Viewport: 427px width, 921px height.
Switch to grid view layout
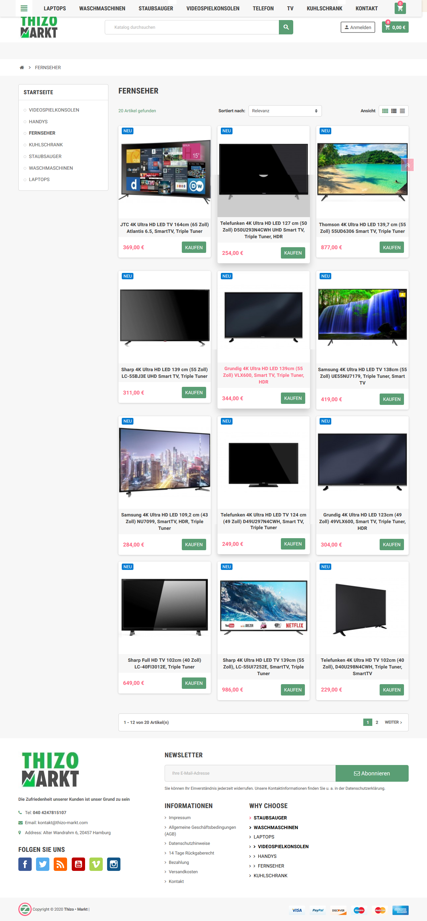coord(385,111)
